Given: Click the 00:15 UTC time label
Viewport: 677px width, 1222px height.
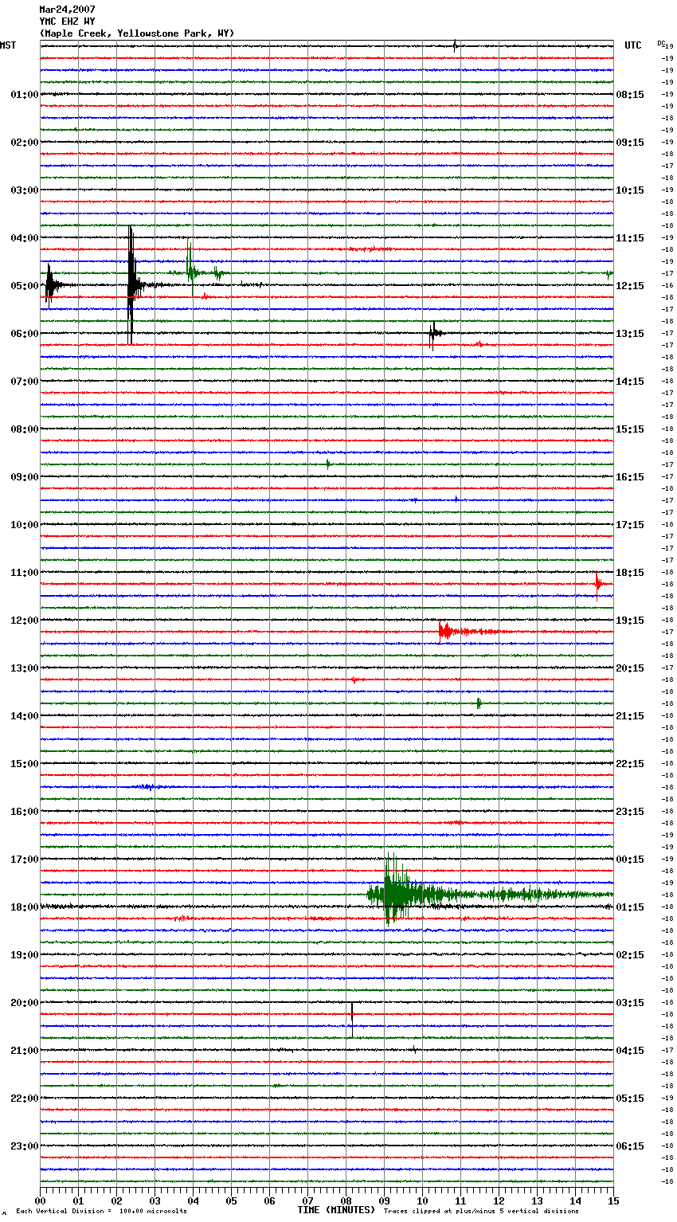Looking at the screenshot, I should (x=630, y=860).
